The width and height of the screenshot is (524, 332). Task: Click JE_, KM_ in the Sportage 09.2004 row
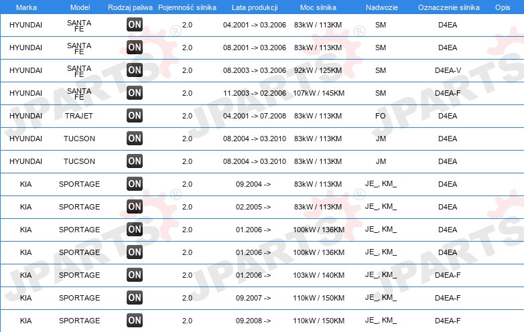[381, 184]
